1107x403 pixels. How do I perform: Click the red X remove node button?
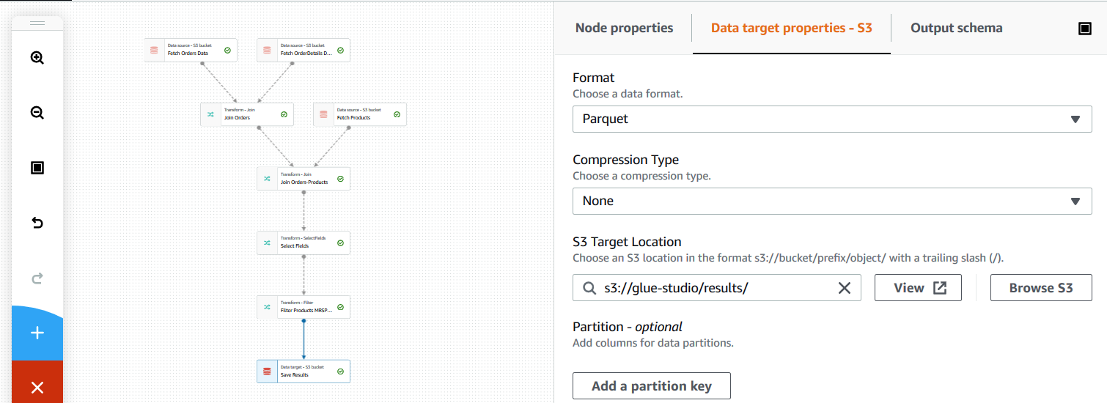point(37,387)
